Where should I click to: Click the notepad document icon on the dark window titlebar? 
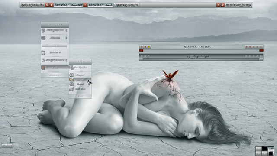(148, 56)
